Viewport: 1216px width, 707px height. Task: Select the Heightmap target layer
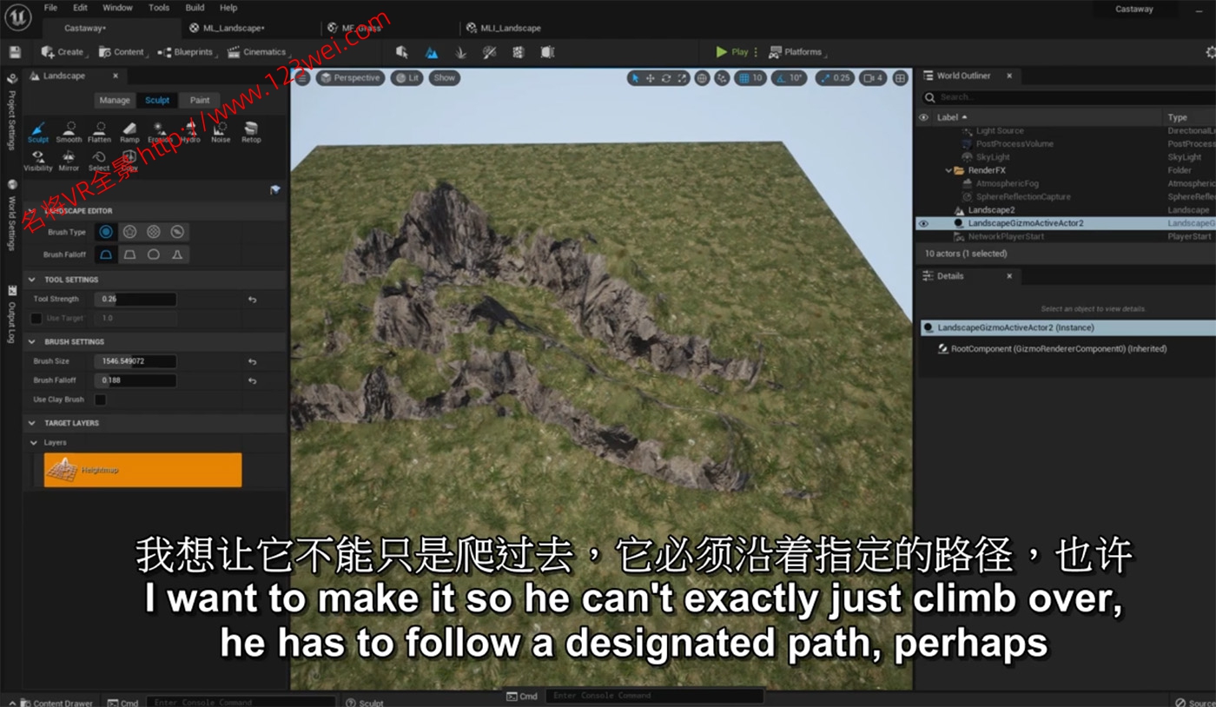(142, 470)
